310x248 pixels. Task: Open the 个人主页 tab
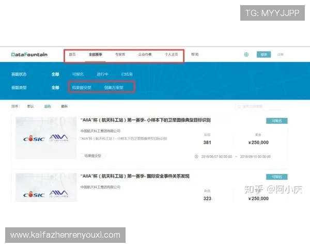[x=172, y=54]
